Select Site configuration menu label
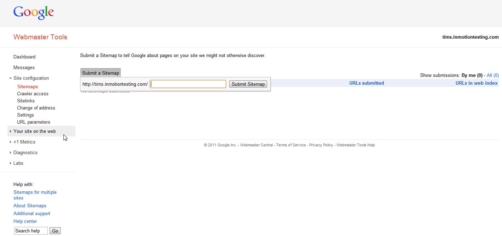502x236 pixels. click(x=31, y=78)
